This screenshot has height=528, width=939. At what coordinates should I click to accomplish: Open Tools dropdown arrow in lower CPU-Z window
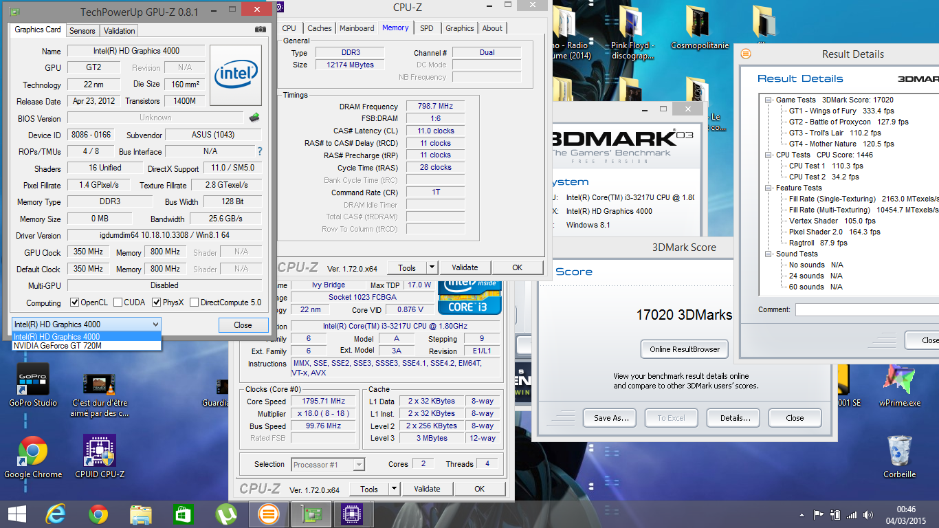(394, 489)
